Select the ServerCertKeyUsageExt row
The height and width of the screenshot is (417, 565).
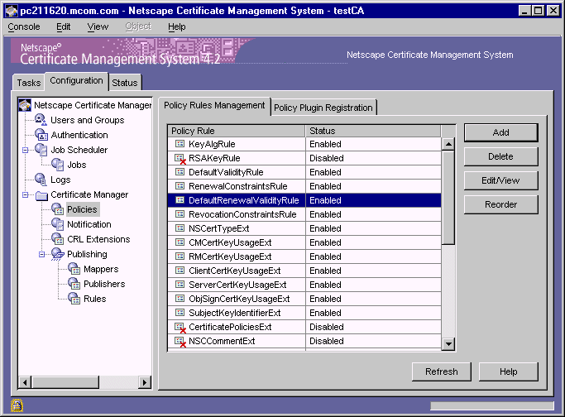304,285
